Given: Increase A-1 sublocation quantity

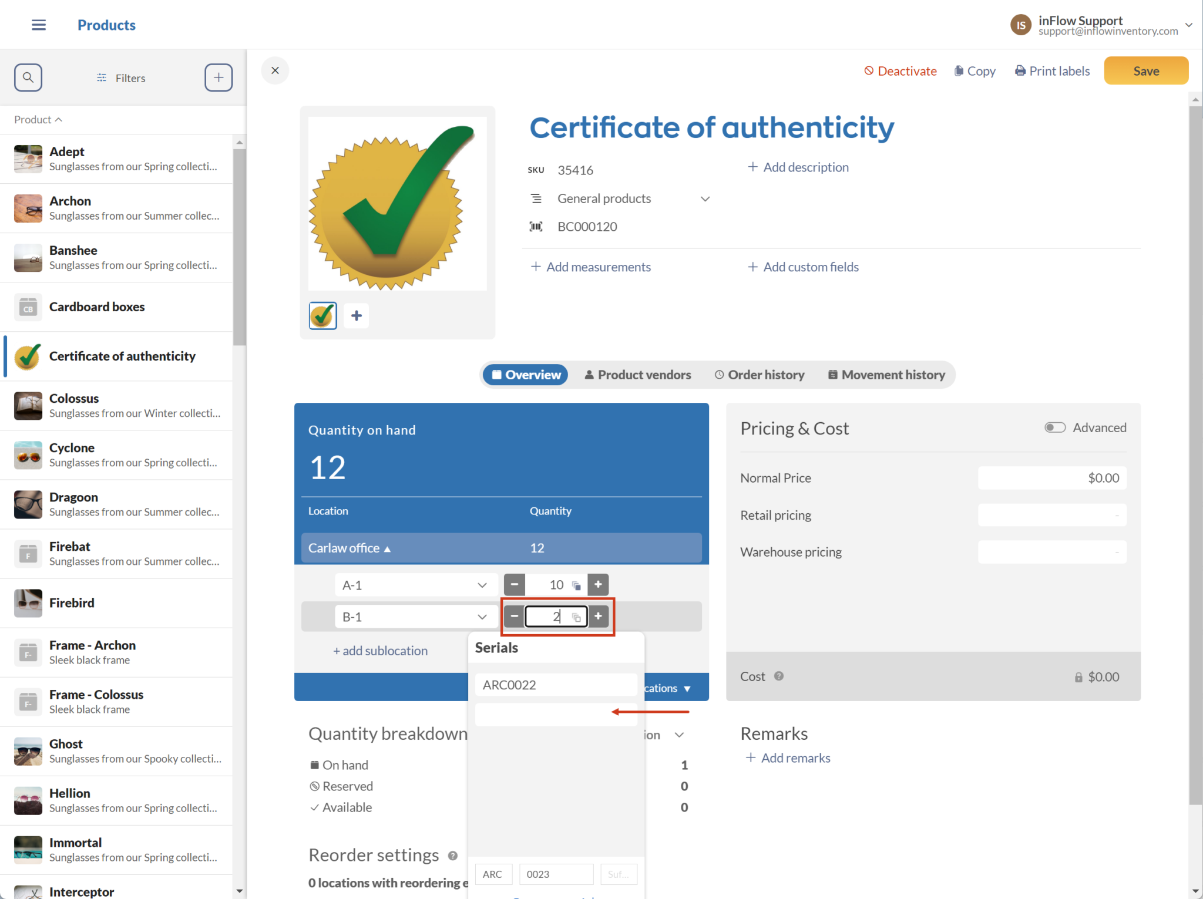Looking at the screenshot, I should click(598, 585).
